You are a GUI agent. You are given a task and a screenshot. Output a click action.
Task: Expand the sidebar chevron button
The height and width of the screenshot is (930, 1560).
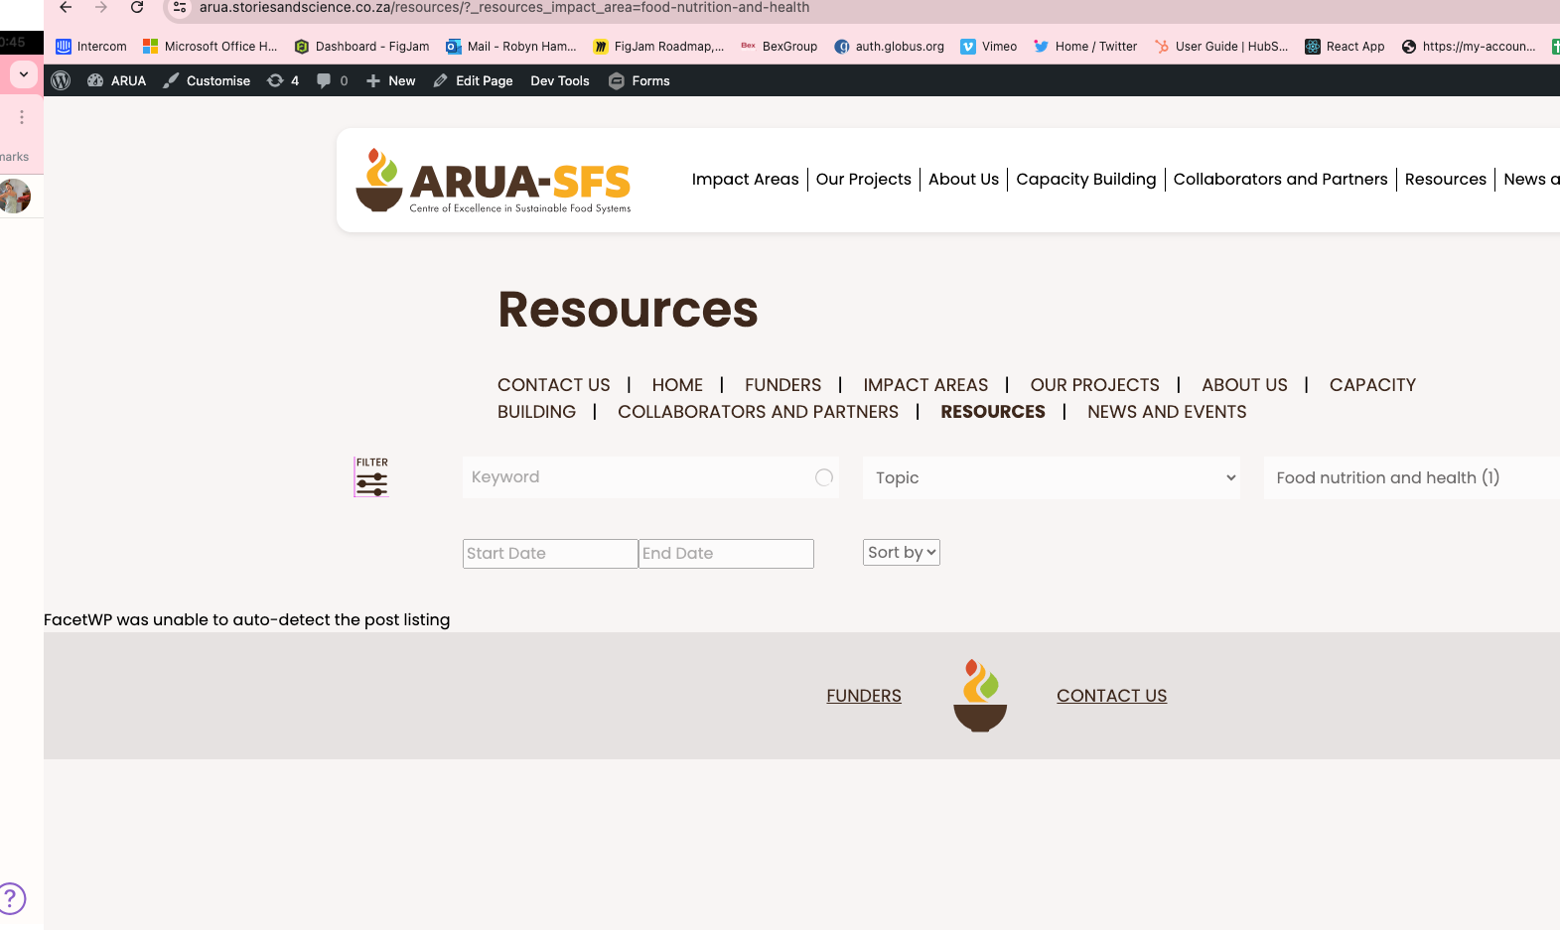coord(24,74)
